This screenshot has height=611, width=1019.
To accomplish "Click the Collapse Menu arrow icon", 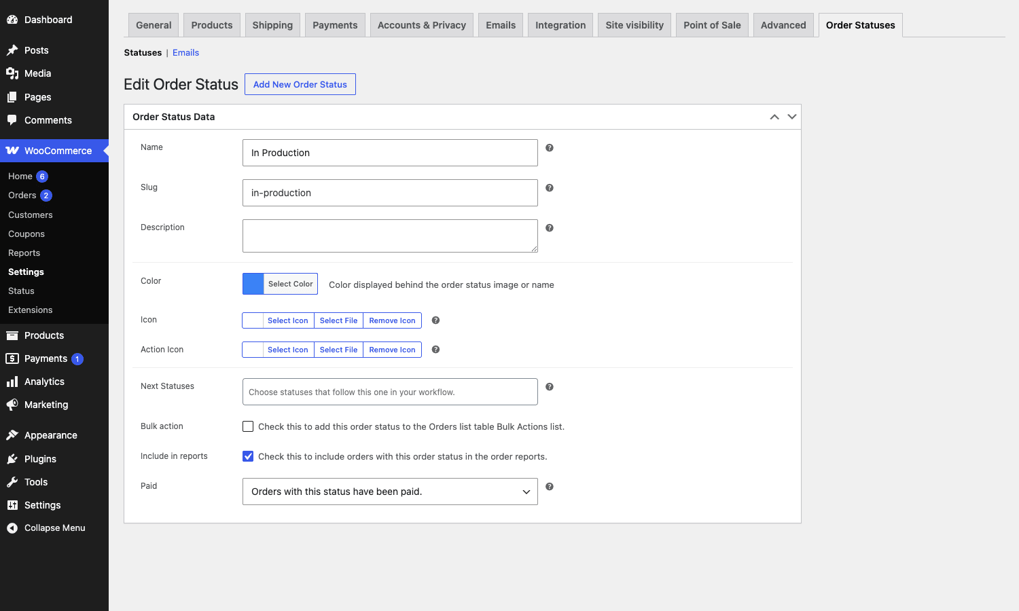I will tap(12, 528).
